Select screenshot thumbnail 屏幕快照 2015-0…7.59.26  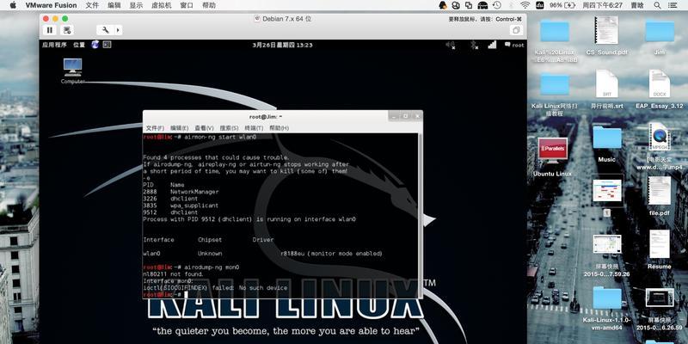click(x=607, y=255)
